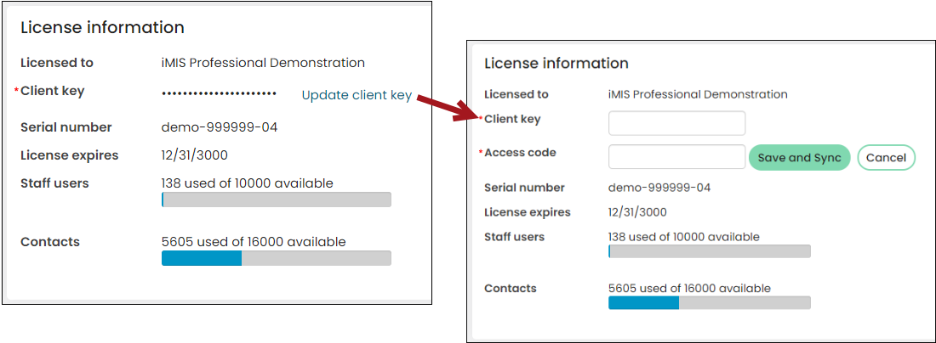Screen dimensions: 936x343
Task: Click '138 used of 10000 available' in right panel
Action: 683,237
